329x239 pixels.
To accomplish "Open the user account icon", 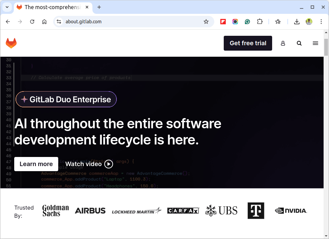I will [x=283, y=43].
